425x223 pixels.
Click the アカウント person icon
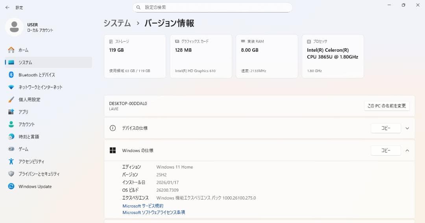tap(11, 124)
